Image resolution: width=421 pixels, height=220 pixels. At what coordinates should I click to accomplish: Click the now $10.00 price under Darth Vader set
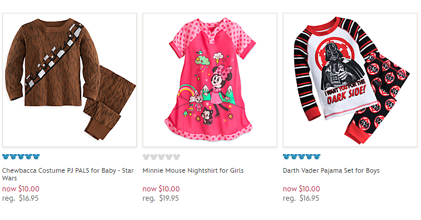(301, 189)
